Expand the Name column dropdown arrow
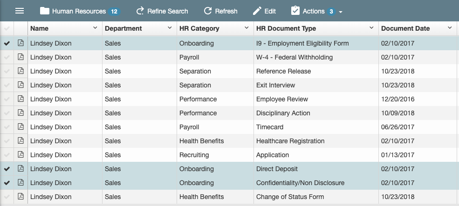This screenshot has width=459, height=206. [95, 28]
